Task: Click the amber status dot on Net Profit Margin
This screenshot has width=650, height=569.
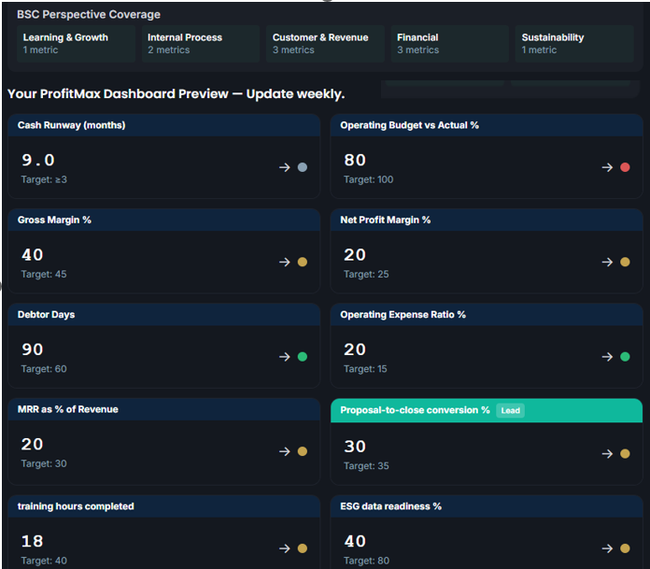Action: pos(625,262)
